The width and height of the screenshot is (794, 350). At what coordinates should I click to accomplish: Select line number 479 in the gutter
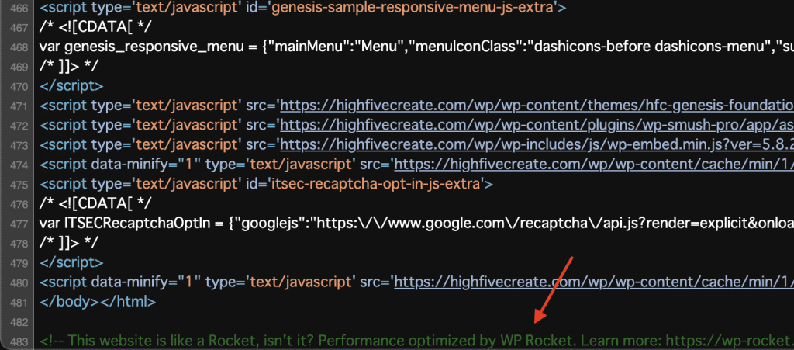coord(19,263)
